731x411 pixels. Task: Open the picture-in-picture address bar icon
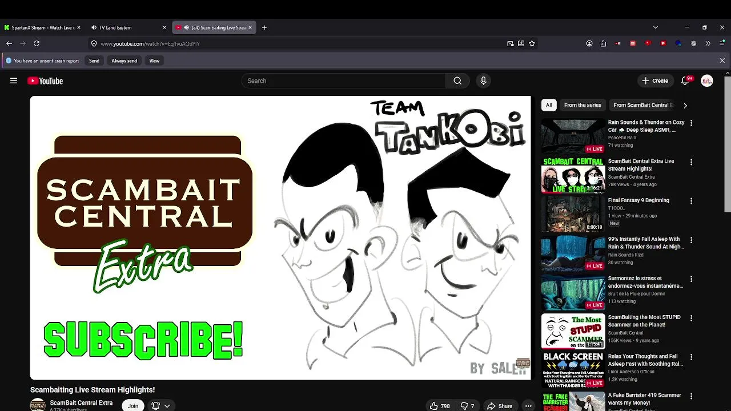pyautogui.click(x=511, y=43)
